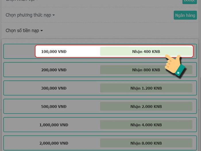The width and height of the screenshot is (201, 151).
Task: Click the Nhận 2.000 KNB reward label
Action: tap(146, 106)
